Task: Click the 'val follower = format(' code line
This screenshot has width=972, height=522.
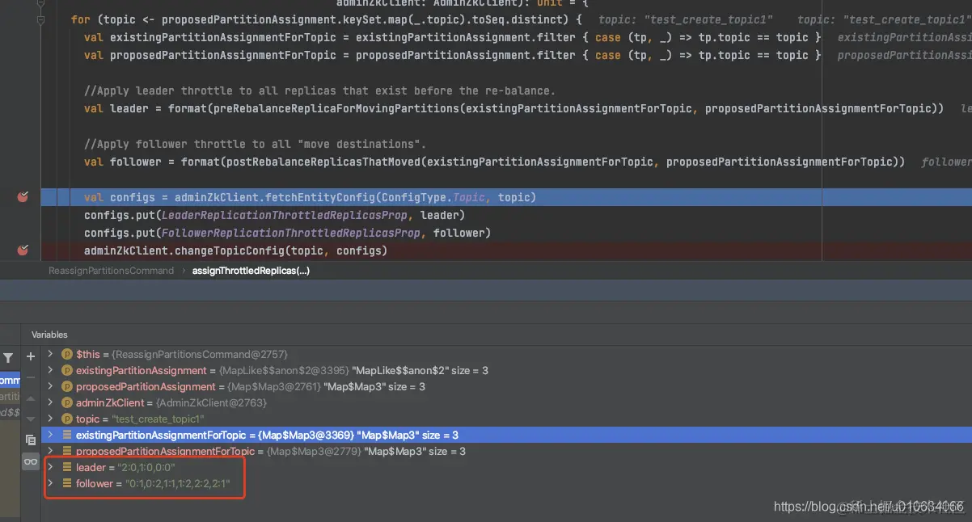Action: 494,162
